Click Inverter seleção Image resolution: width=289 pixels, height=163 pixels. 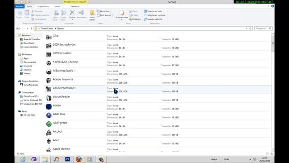153,19
